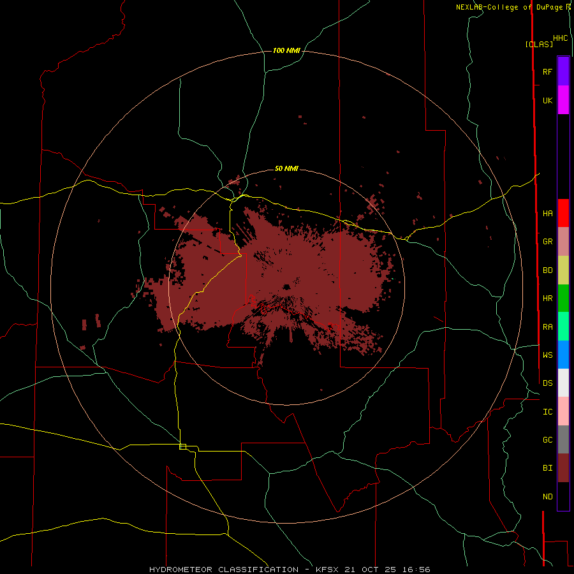Image resolution: width=574 pixels, height=574 pixels.
Task: Click the small yellow square highway junction marker
Action: 182,446
